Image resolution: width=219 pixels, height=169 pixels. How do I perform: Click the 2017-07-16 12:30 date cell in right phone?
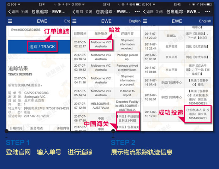pyautogui.click(x=150, y=114)
